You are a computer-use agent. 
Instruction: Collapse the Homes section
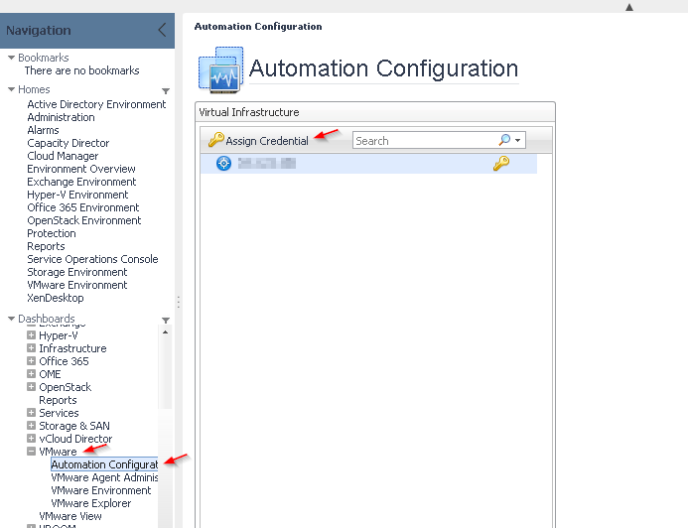(x=11, y=89)
